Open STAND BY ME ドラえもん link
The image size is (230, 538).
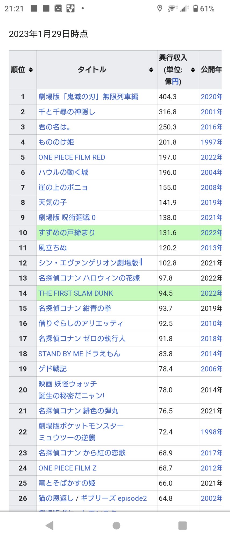point(79,353)
